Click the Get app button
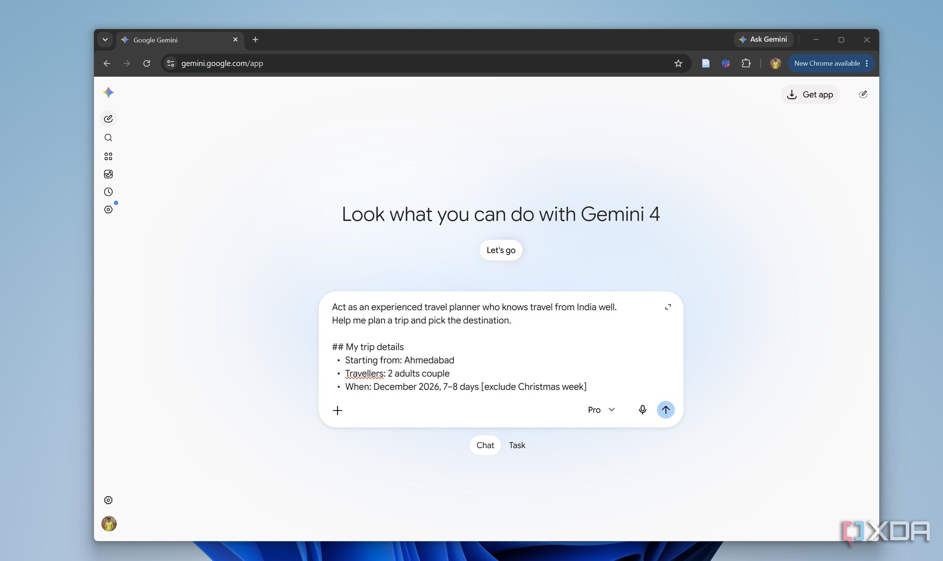This screenshot has width=943, height=561. [810, 94]
